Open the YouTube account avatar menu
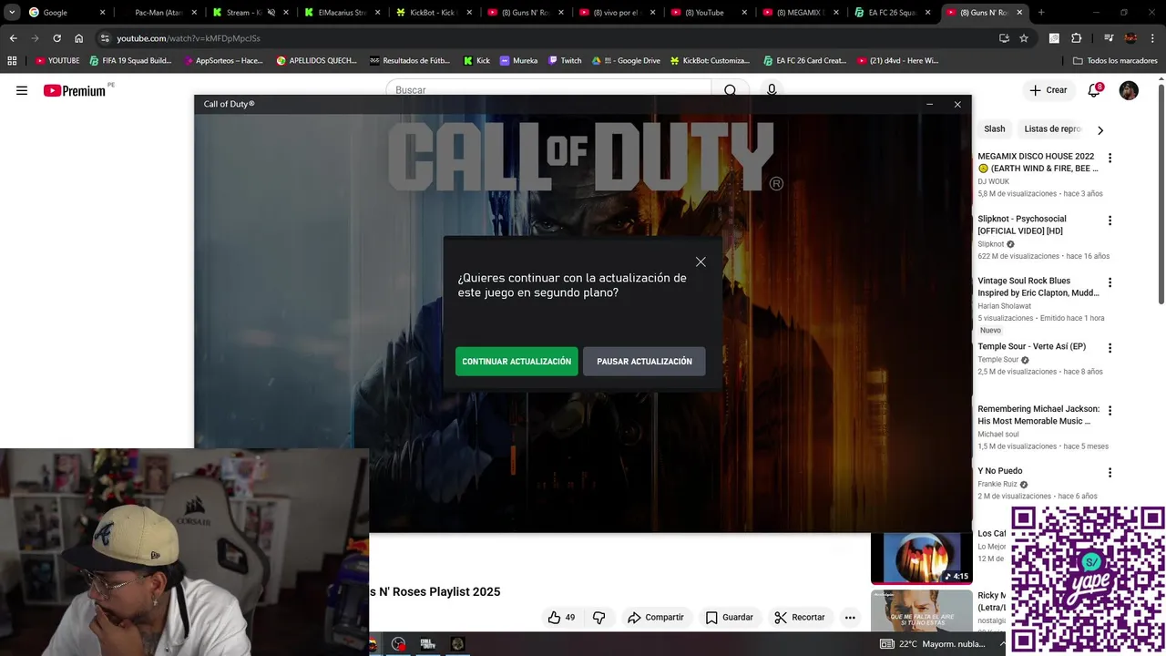Screen dimensions: 1166x656 pos(1129,90)
